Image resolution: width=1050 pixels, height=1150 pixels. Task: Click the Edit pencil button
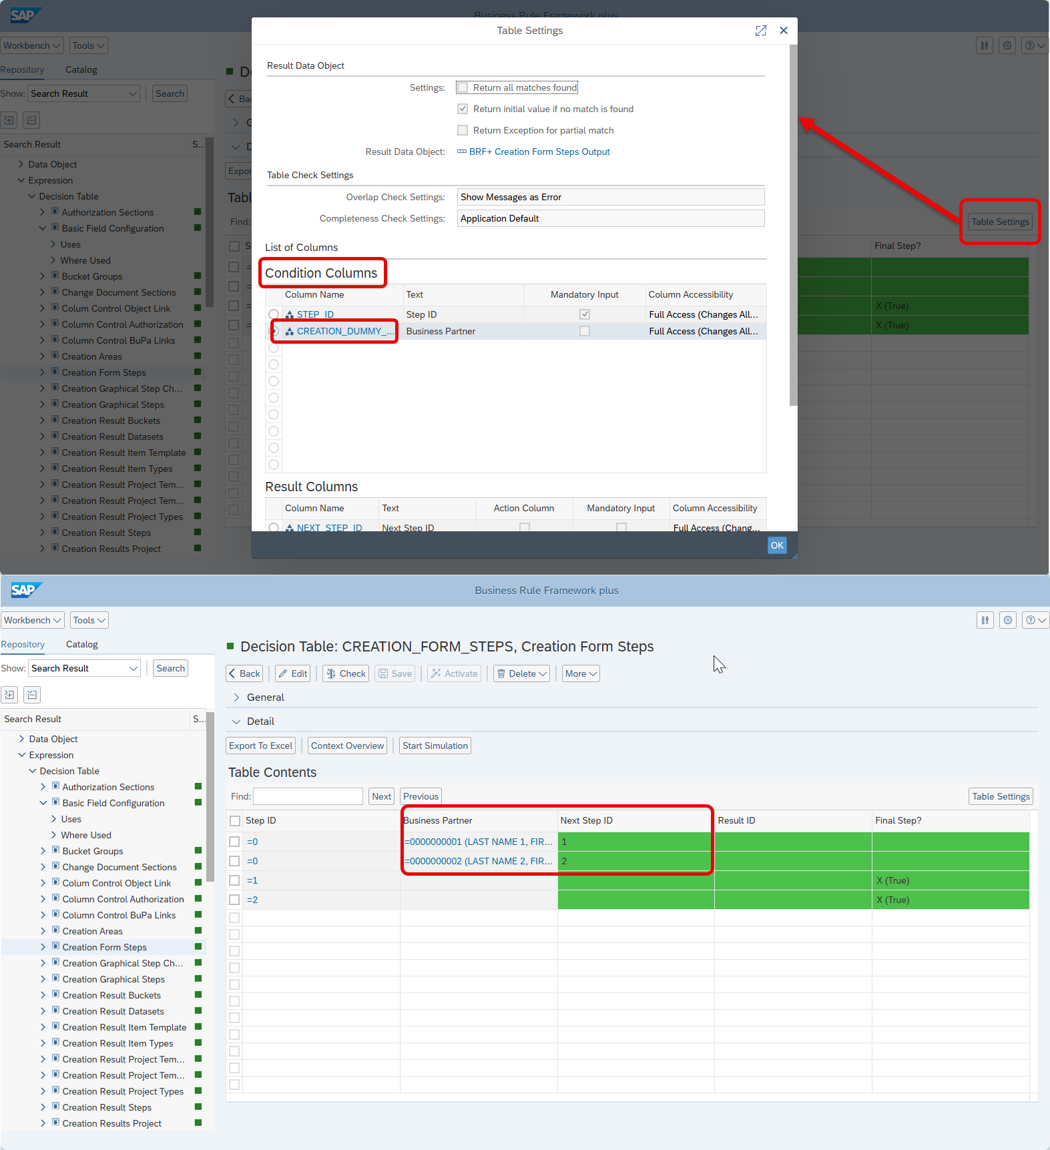293,673
